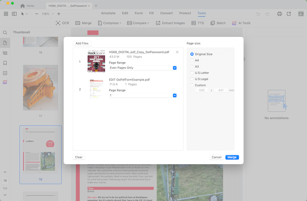Click the OCR tool icon
This screenshot has height=201, width=307.
click(x=58, y=23)
